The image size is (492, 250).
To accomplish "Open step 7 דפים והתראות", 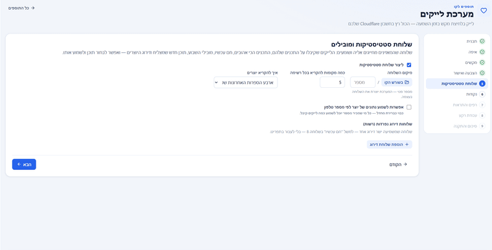I will click(x=457, y=105).
